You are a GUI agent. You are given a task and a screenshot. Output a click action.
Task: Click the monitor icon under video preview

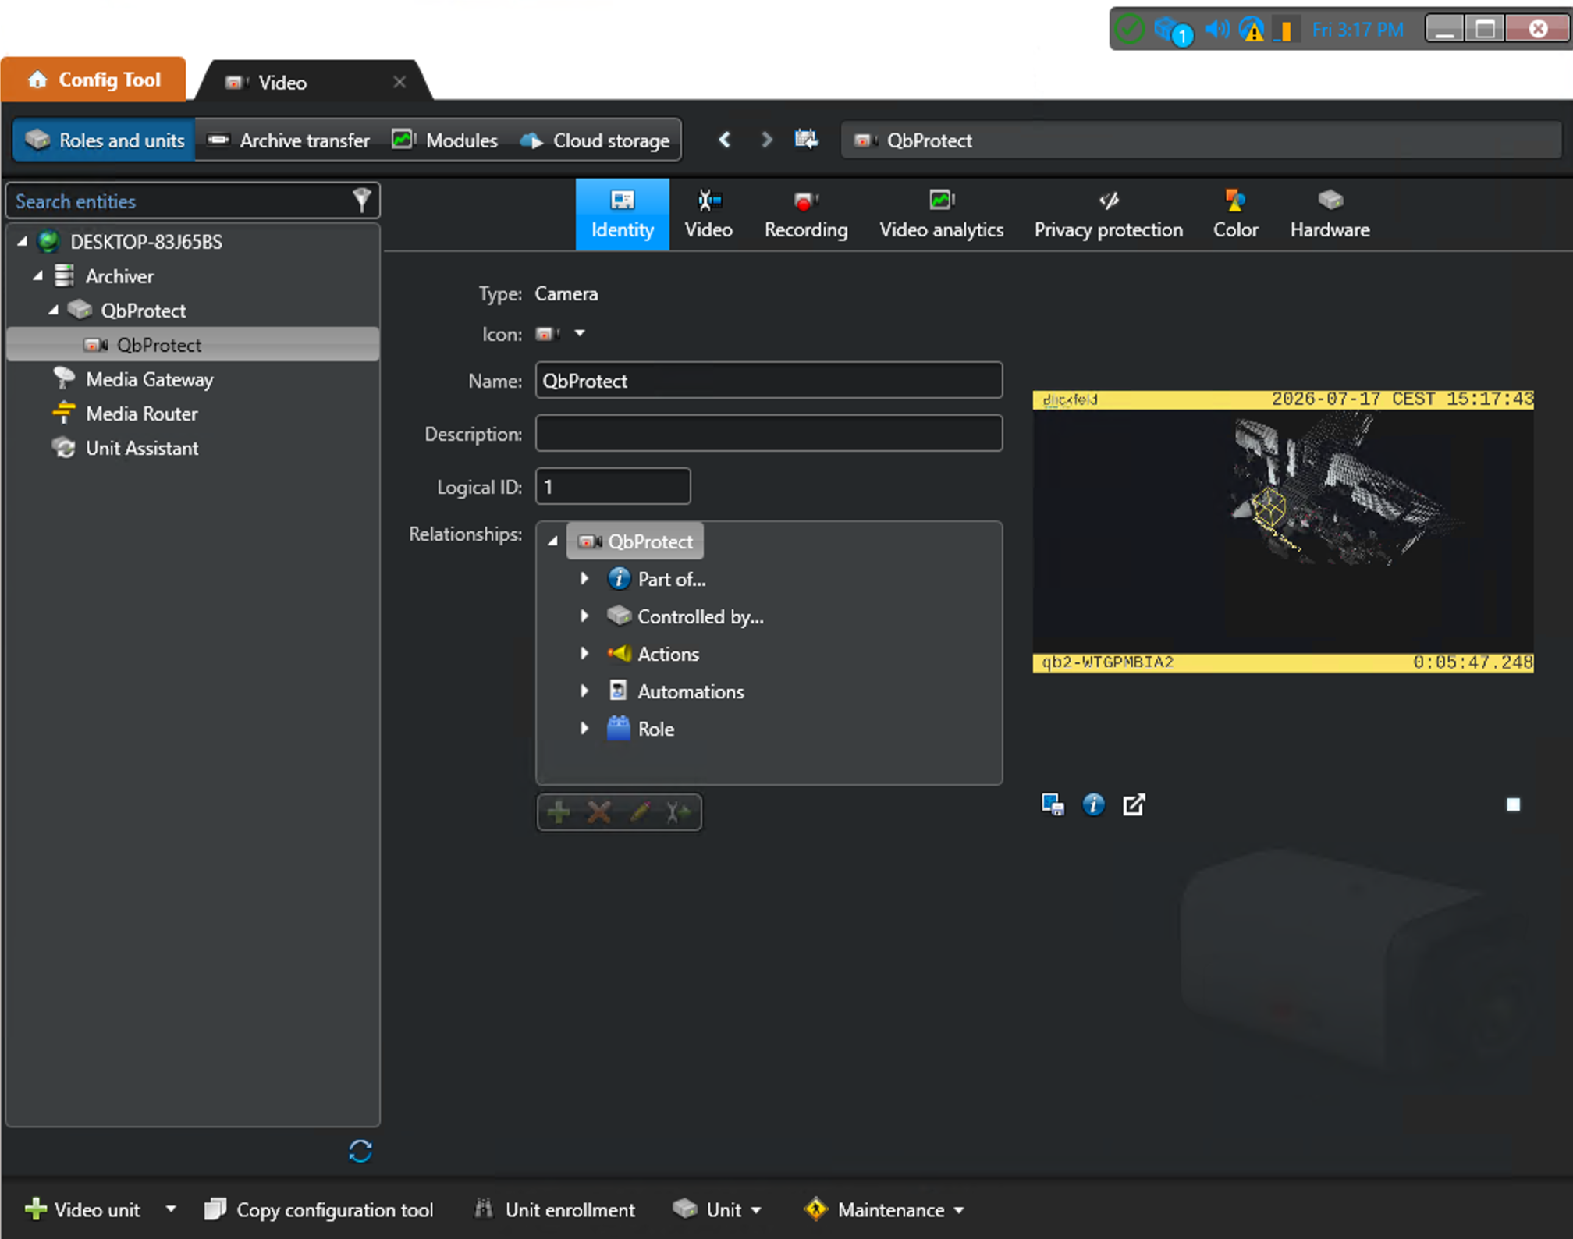pos(1053,804)
